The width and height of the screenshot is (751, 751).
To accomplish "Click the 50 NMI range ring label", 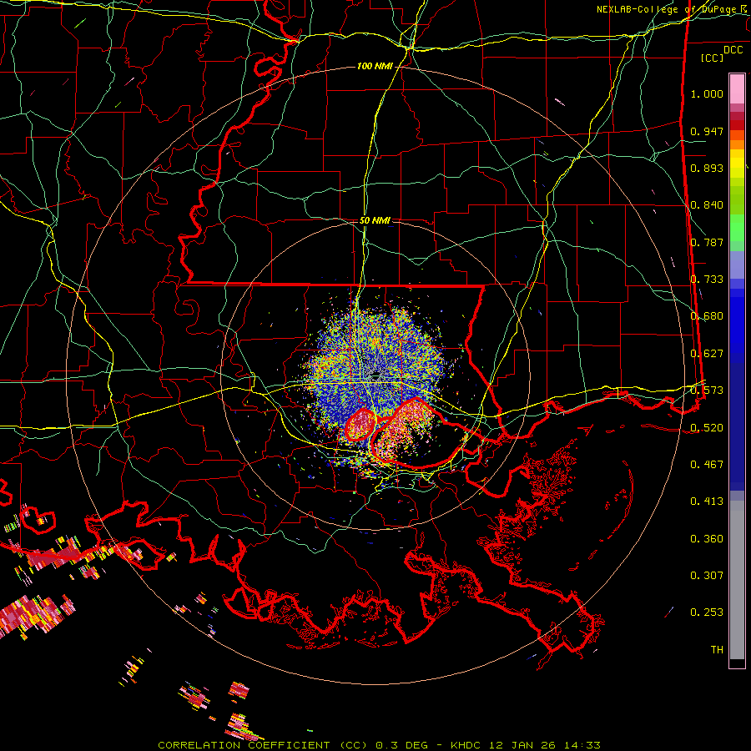I will 375,220.
